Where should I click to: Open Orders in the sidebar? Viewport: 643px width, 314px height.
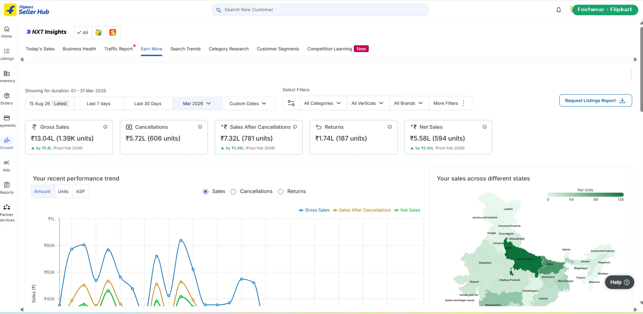(7, 99)
